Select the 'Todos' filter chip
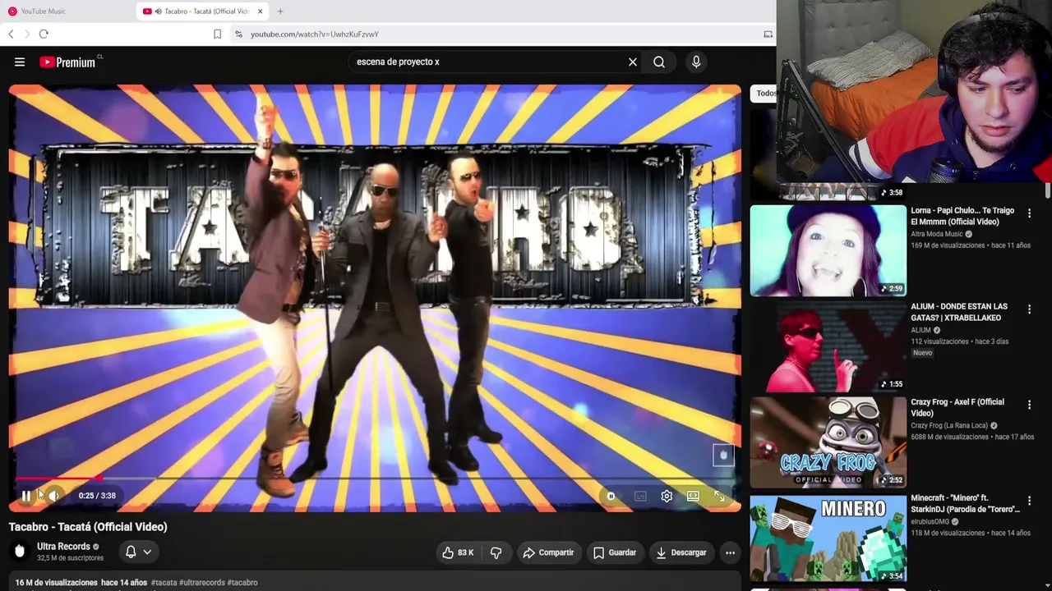 point(765,94)
